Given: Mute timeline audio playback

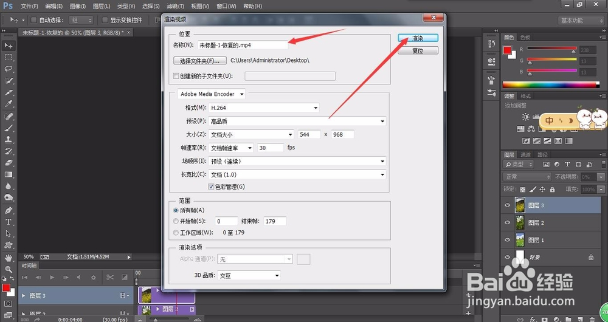Looking at the screenshot, I should click(78, 278).
